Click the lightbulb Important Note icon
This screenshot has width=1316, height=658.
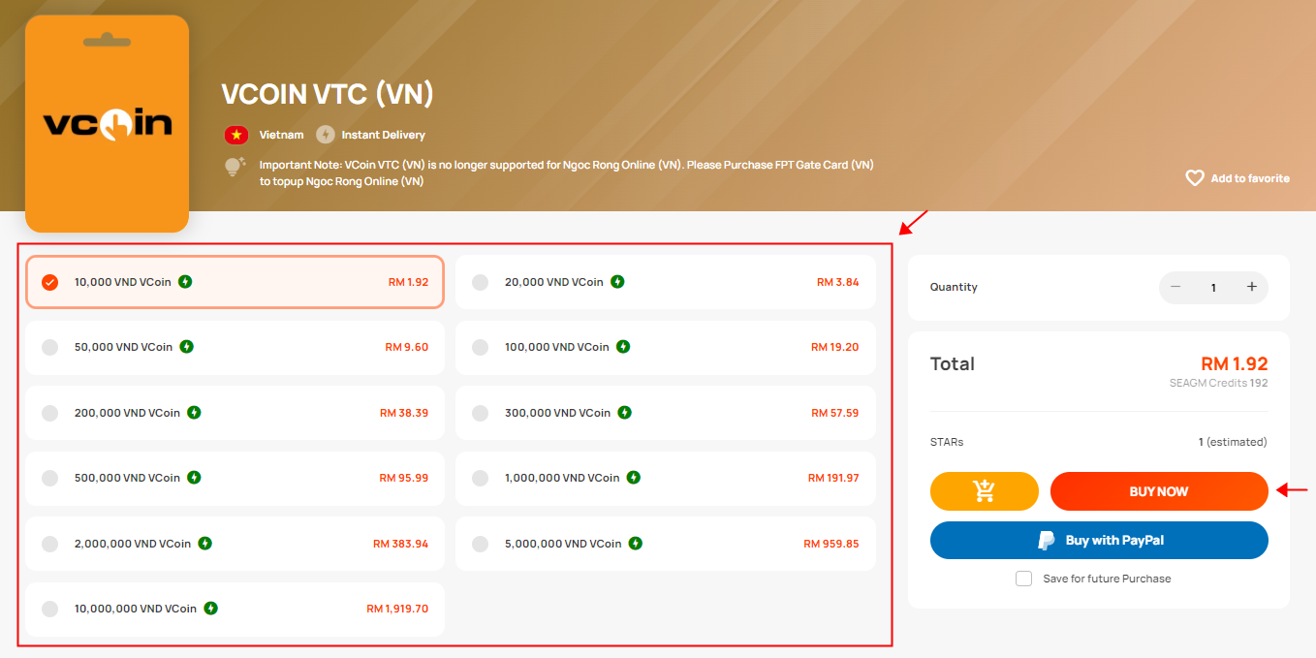(235, 167)
